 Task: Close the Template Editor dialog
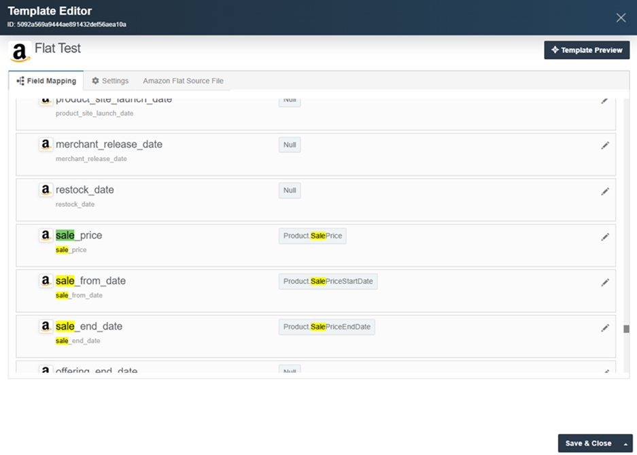pos(620,18)
